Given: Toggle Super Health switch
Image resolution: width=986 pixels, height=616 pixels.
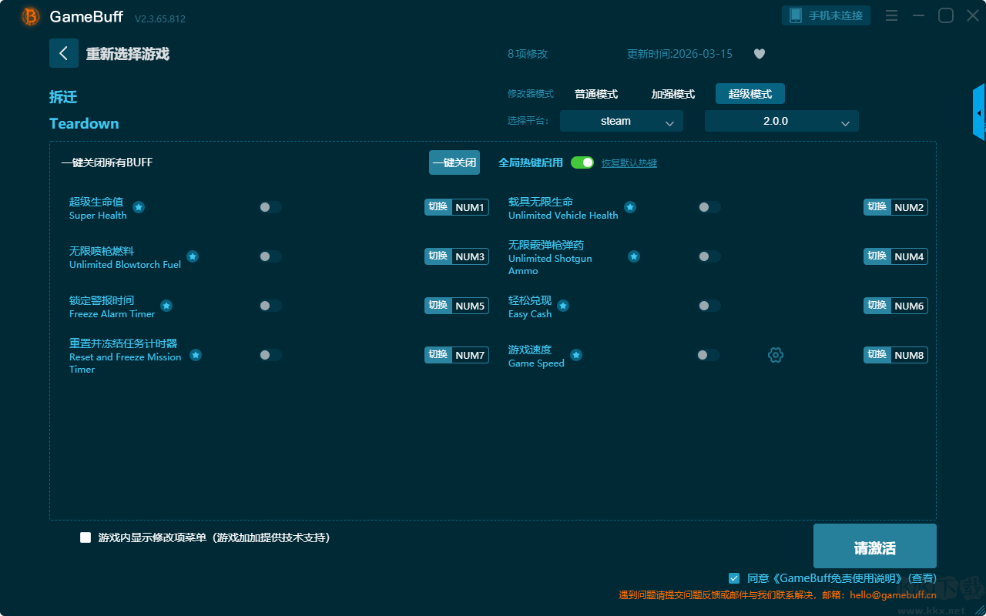Looking at the screenshot, I should pos(270,207).
